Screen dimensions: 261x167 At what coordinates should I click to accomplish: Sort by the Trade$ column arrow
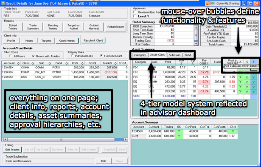pyautogui.click(x=115, y=63)
